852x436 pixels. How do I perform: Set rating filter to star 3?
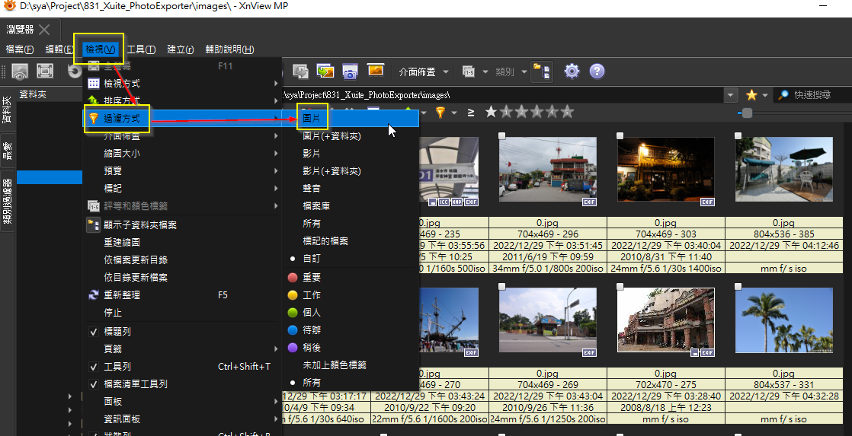tap(537, 112)
